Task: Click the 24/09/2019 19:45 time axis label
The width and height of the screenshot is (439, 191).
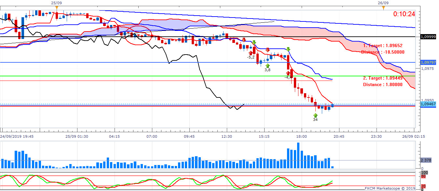Action: pos(17,136)
